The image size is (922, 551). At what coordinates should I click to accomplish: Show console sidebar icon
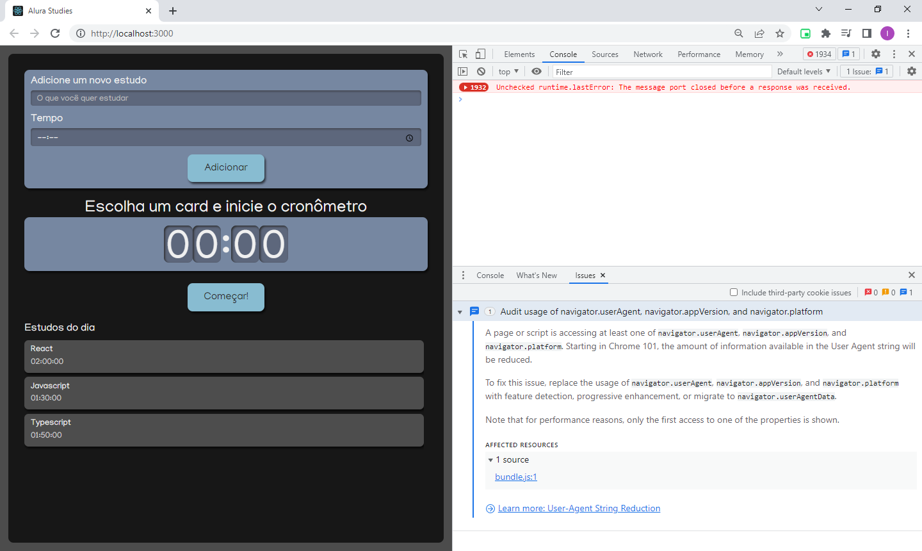click(463, 72)
